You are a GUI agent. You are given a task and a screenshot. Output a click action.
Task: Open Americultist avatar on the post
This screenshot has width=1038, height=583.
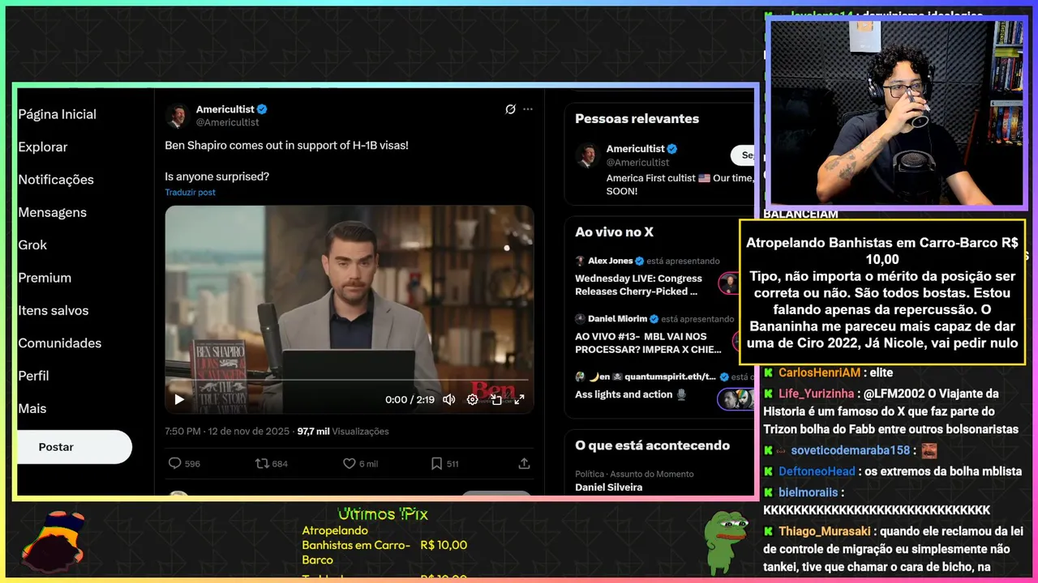178,116
